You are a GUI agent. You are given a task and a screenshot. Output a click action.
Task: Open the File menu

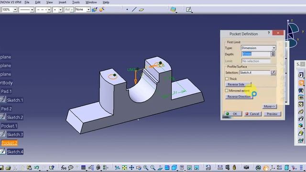pyautogui.click(x=27, y=2)
